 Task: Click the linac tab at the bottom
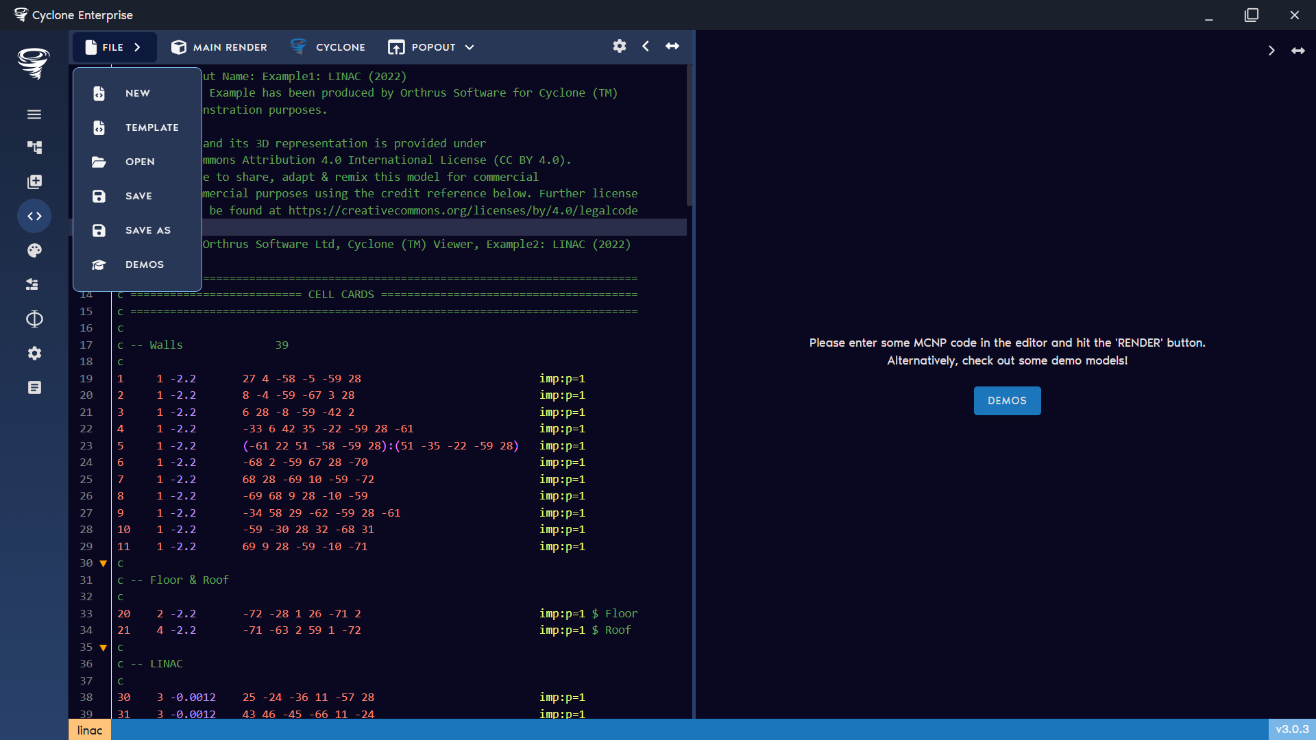89,730
